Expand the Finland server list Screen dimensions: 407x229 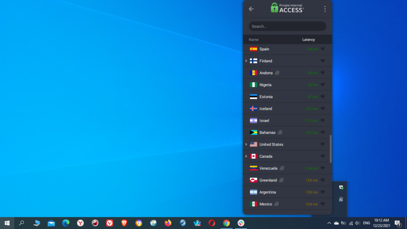246,61
